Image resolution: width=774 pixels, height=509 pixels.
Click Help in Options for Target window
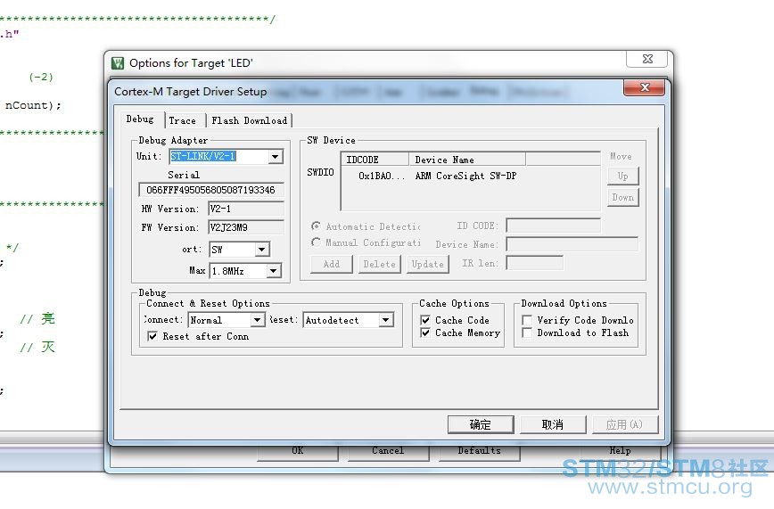pyautogui.click(x=620, y=451)
